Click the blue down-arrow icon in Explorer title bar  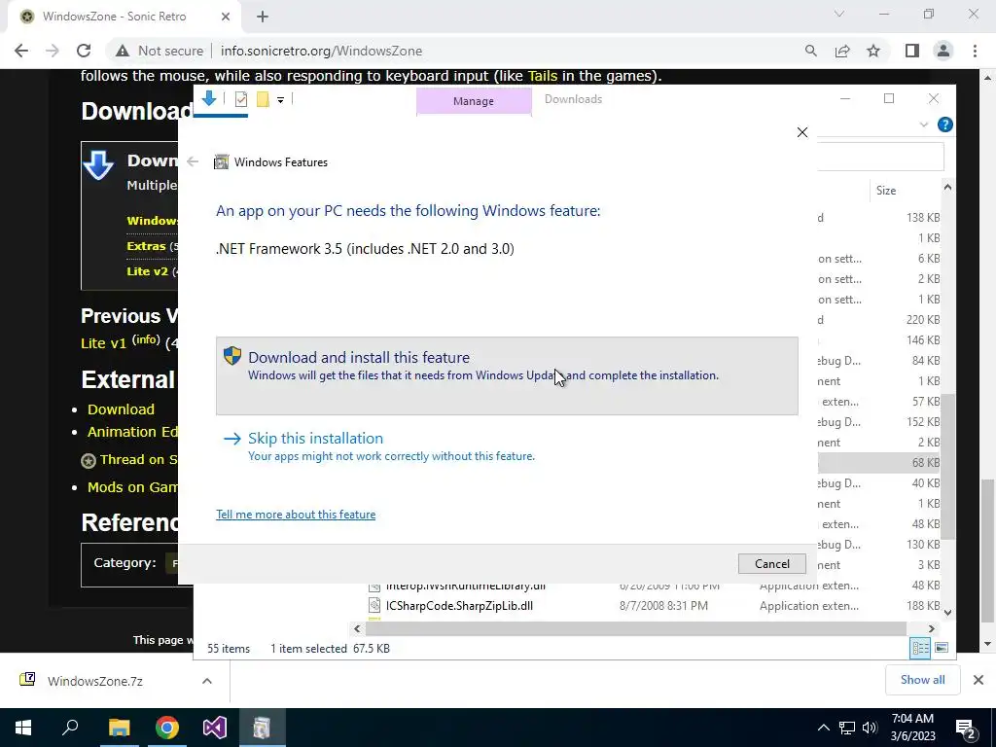209,98
